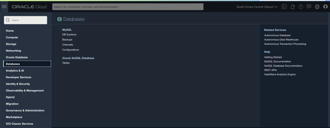
Task: Open the Autonomous Data Warehouse link
Action: click(x=281, y=40)
